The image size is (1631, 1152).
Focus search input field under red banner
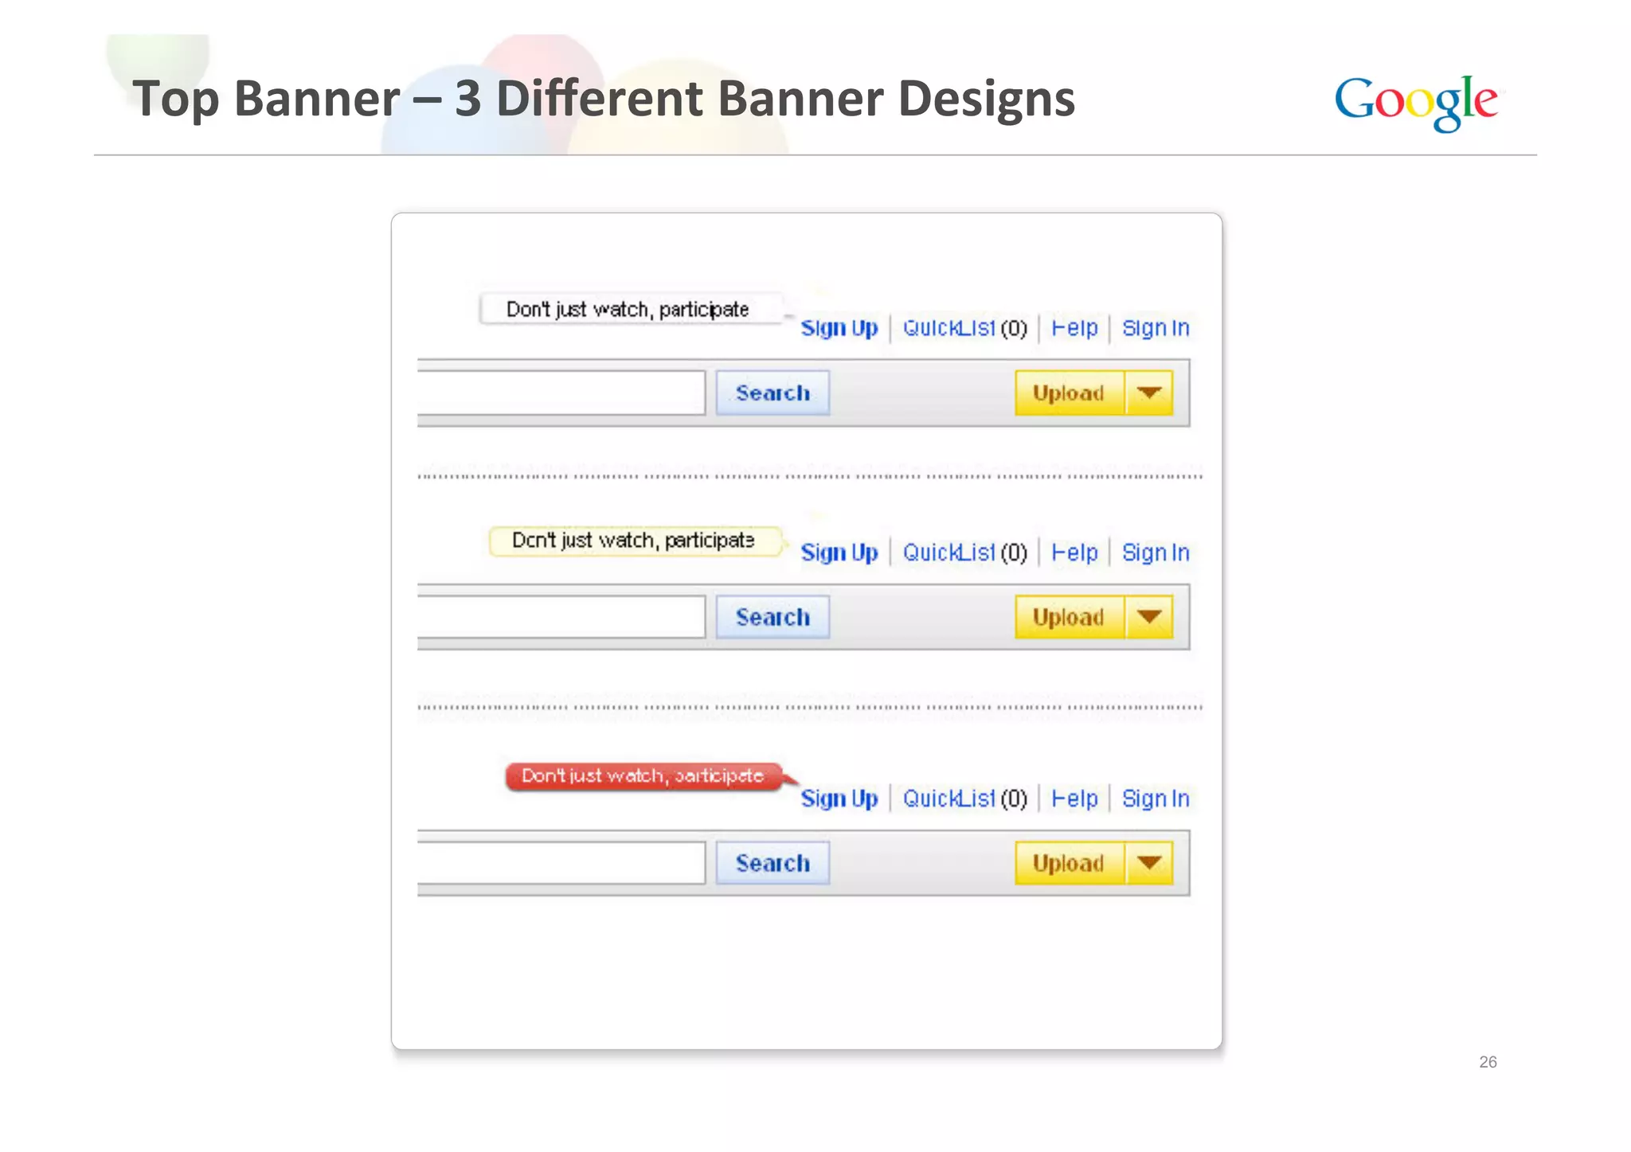pos(561,863)
